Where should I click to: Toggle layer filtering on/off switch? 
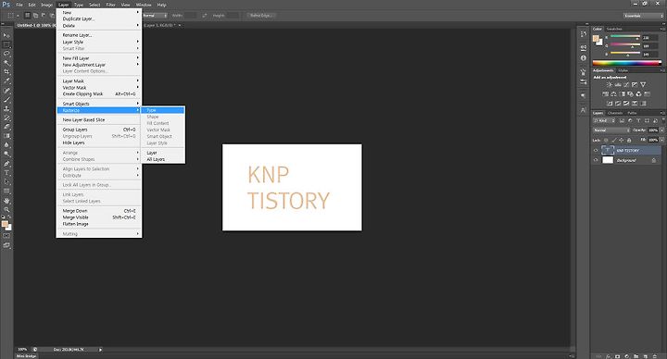[662, 120]
